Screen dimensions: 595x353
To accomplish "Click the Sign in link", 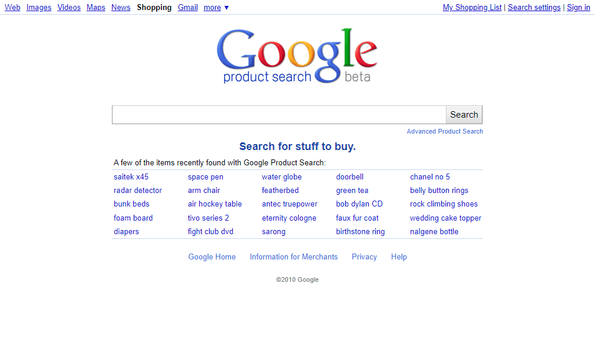I will click(x=579, y=8).
